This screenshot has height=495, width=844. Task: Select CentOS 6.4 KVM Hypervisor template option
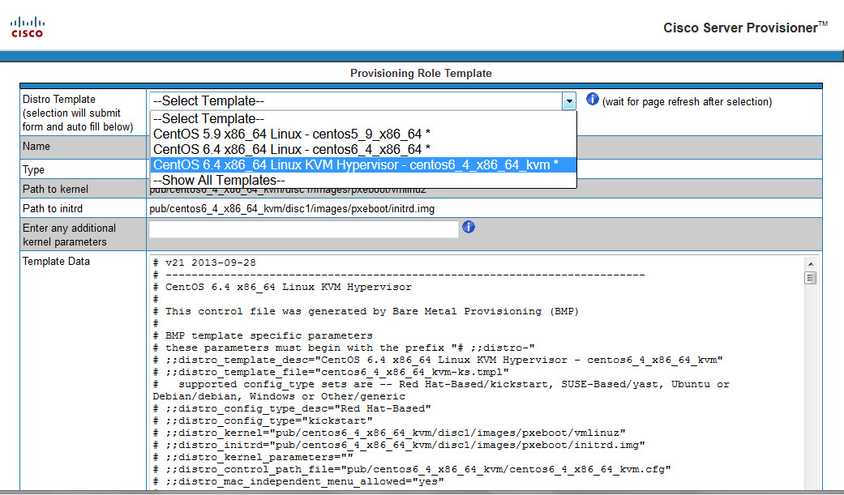(362, 164)
